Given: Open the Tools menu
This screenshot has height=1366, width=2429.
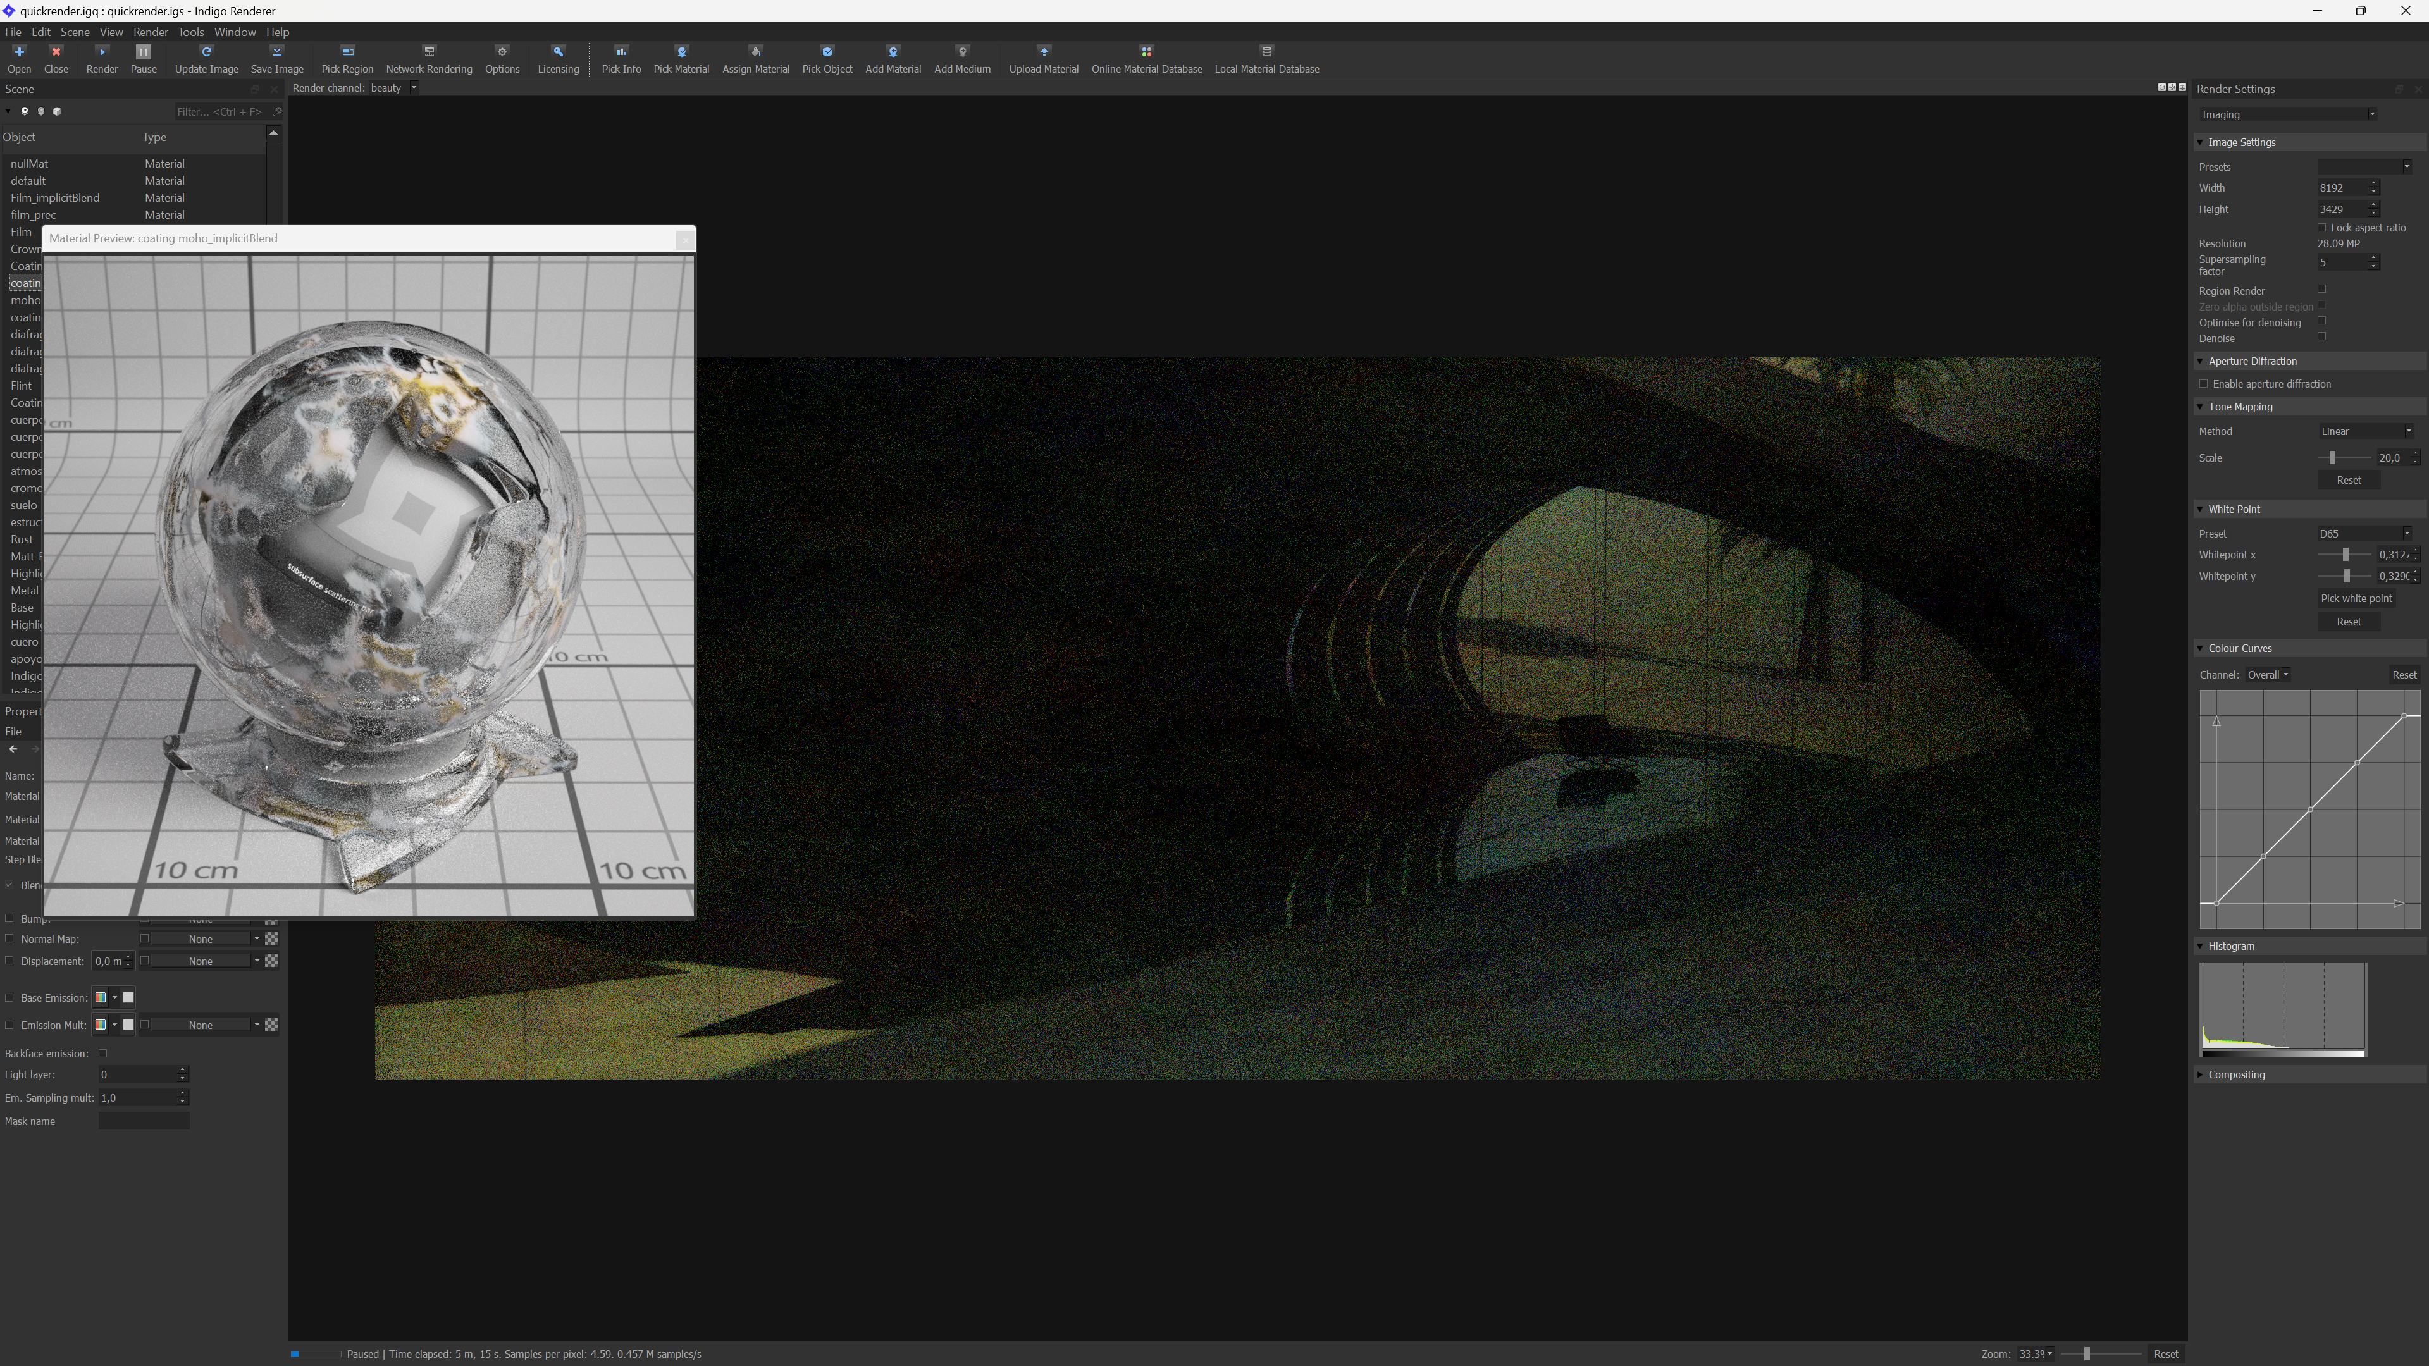Looking at the screenshot, I should point(190,32).
